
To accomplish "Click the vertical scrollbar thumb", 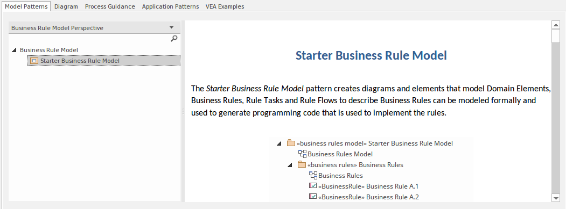I will [556, 36].
